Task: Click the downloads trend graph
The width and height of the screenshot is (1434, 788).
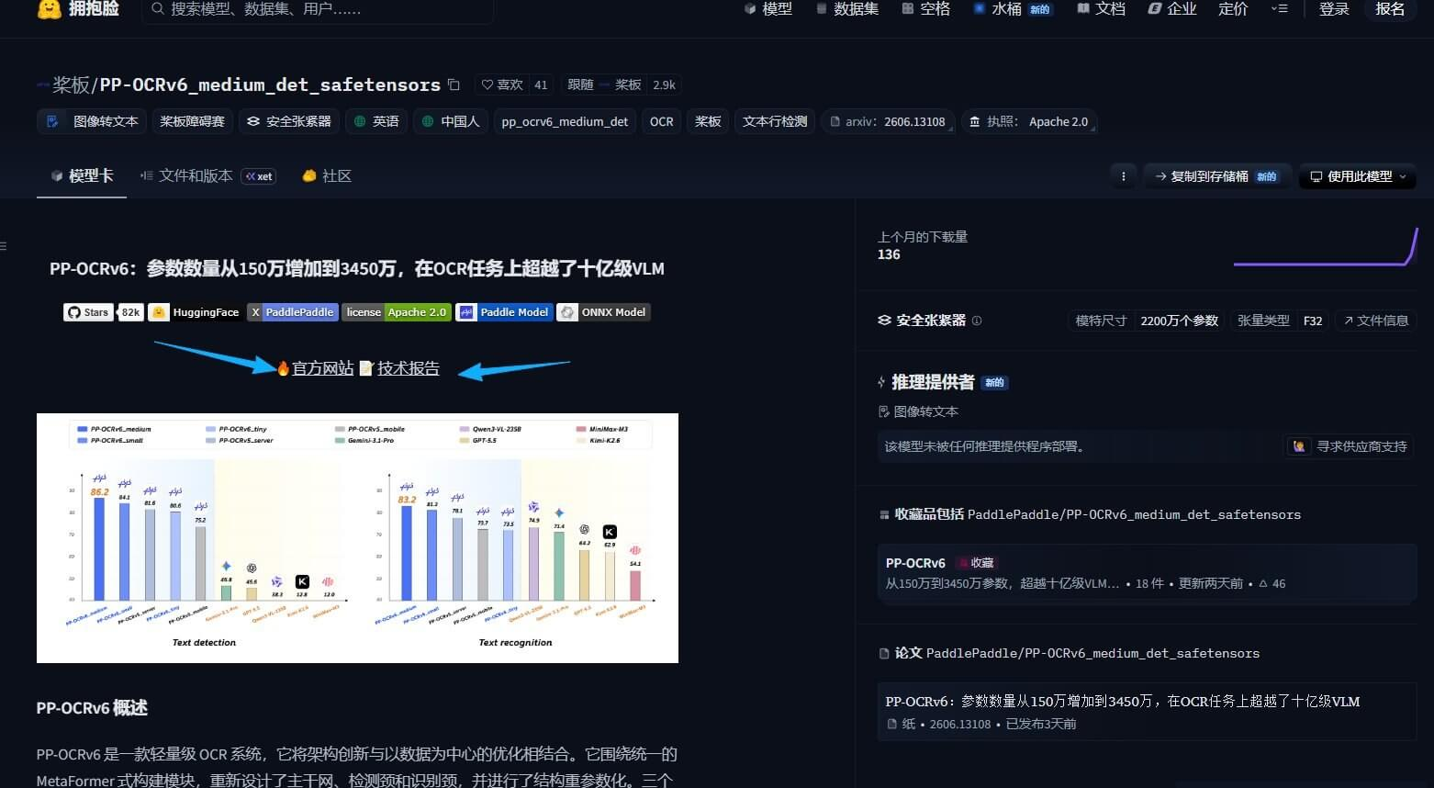Action: 1326,246
